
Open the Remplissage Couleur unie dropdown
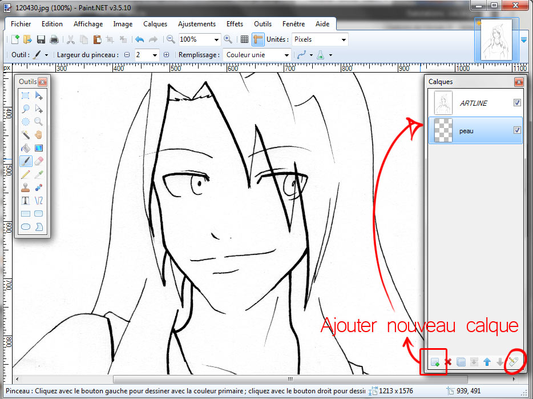[287, 55]
